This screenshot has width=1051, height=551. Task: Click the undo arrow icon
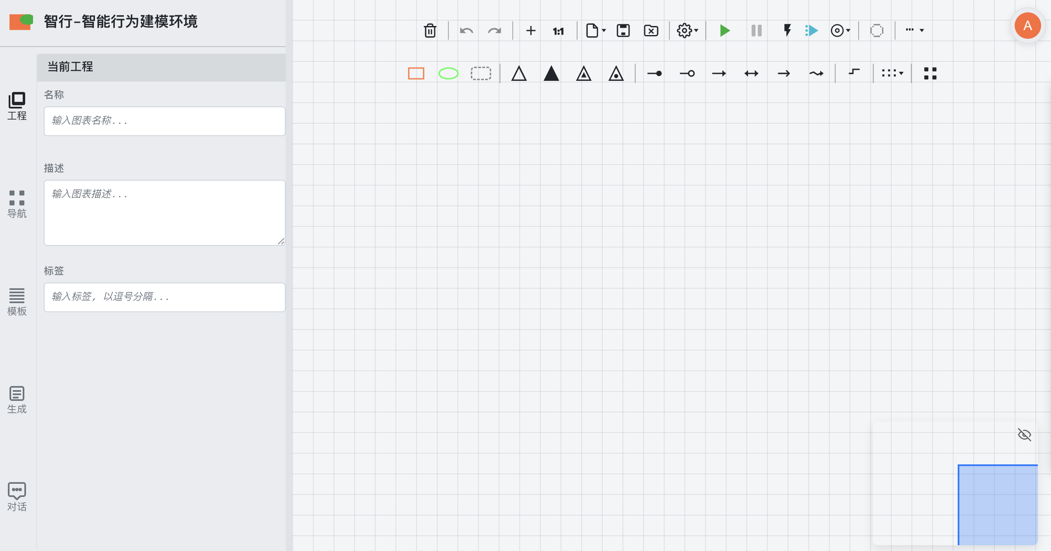[x=466, y=31]
